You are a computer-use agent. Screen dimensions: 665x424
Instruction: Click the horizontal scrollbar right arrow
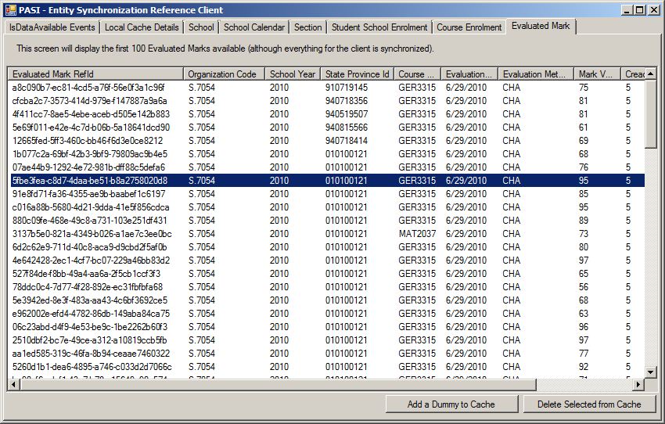coord(638,385)
